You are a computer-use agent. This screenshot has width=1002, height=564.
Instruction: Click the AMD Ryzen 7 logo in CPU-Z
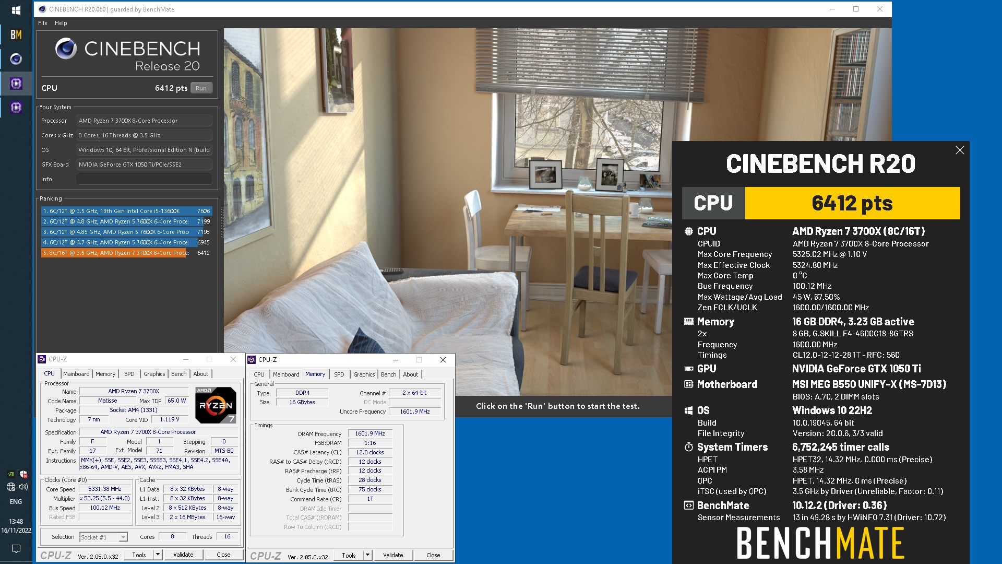[x=216, y=405]
